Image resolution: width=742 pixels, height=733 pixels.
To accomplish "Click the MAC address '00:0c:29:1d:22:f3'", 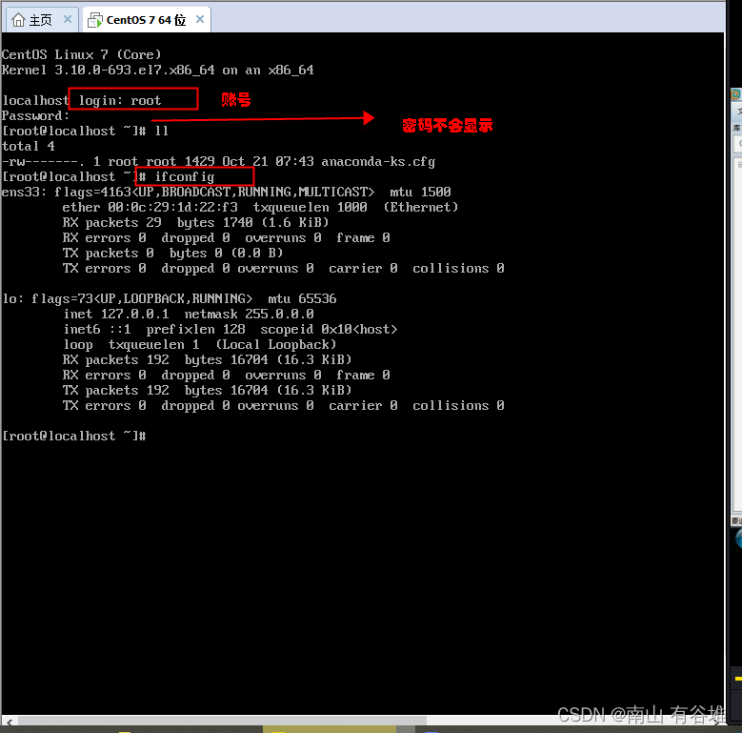I will (x=172, y=207).
